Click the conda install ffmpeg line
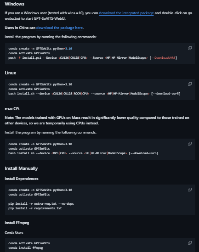Viewport: 199px width, 252px height. pos(26,248)
